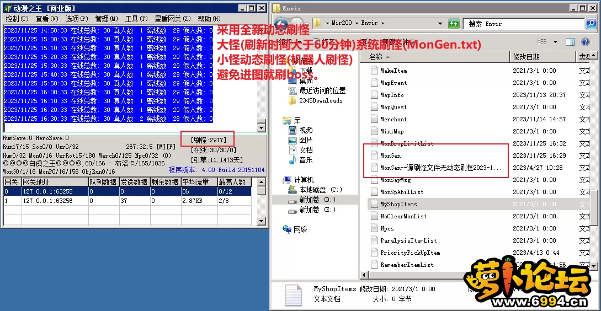Click the Explorer back navigation arrow
This screenshot has height=311, width=601.
(x=281, y=23)
